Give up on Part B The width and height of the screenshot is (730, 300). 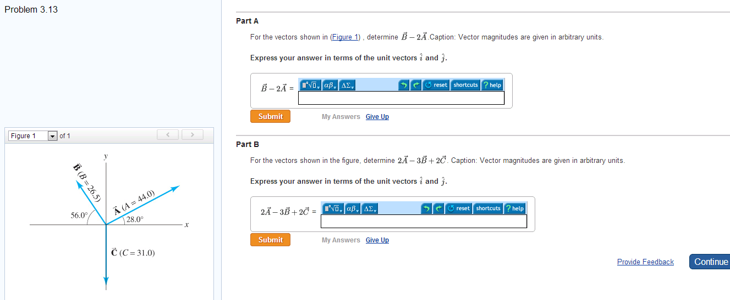[377, 240]
